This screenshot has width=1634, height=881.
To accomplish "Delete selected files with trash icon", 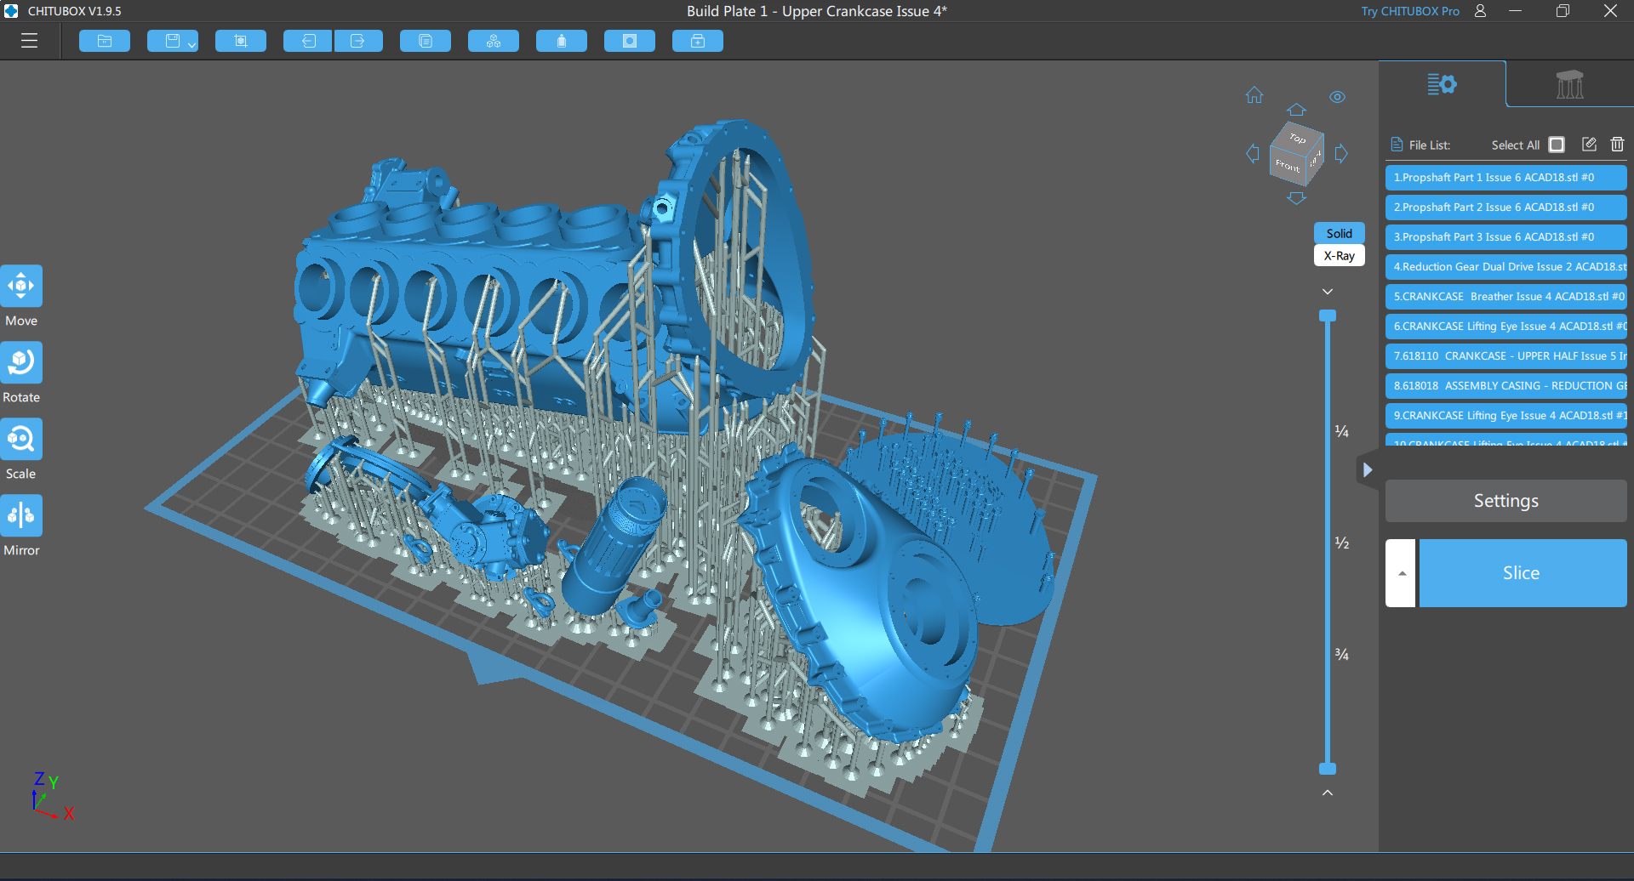I will click(1617, 145).
